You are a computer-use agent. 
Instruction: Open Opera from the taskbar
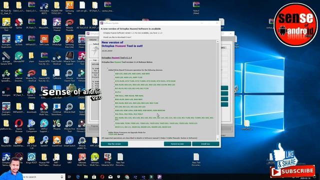point(102,176)
